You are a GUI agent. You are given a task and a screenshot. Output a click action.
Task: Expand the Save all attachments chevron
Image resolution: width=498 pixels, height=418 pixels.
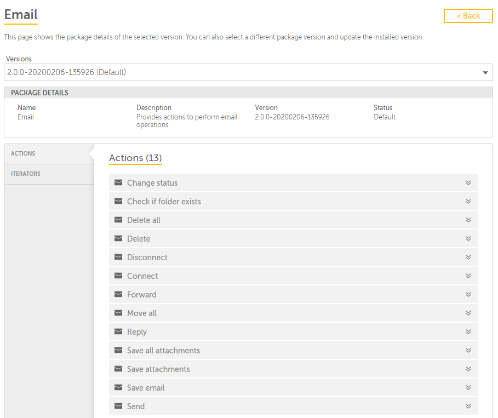point(468,351)
